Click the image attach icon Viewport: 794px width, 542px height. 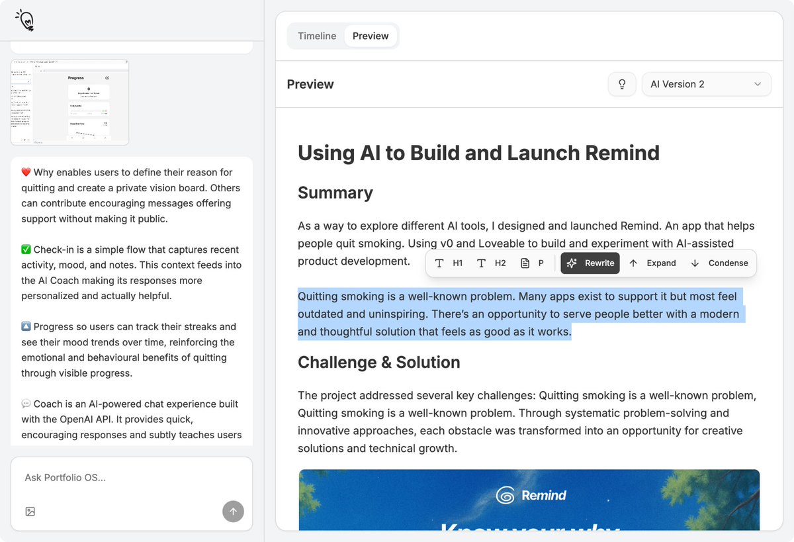30,512
